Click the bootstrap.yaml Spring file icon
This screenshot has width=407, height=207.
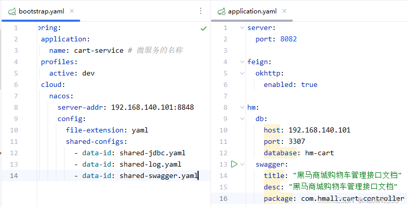click(x=12, y=11)
